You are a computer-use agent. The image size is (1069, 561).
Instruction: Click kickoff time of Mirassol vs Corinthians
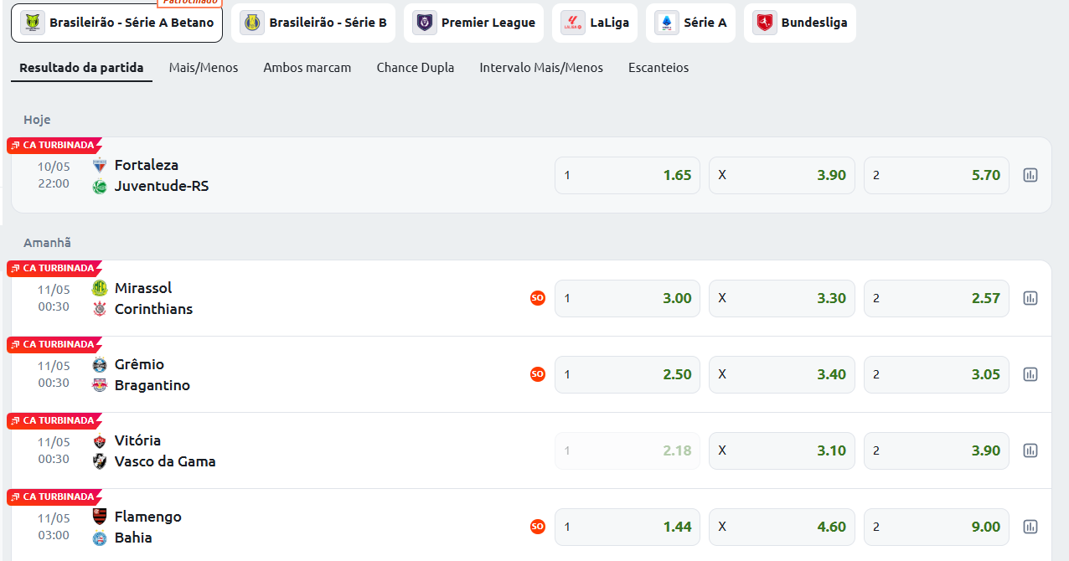point(54,298)
